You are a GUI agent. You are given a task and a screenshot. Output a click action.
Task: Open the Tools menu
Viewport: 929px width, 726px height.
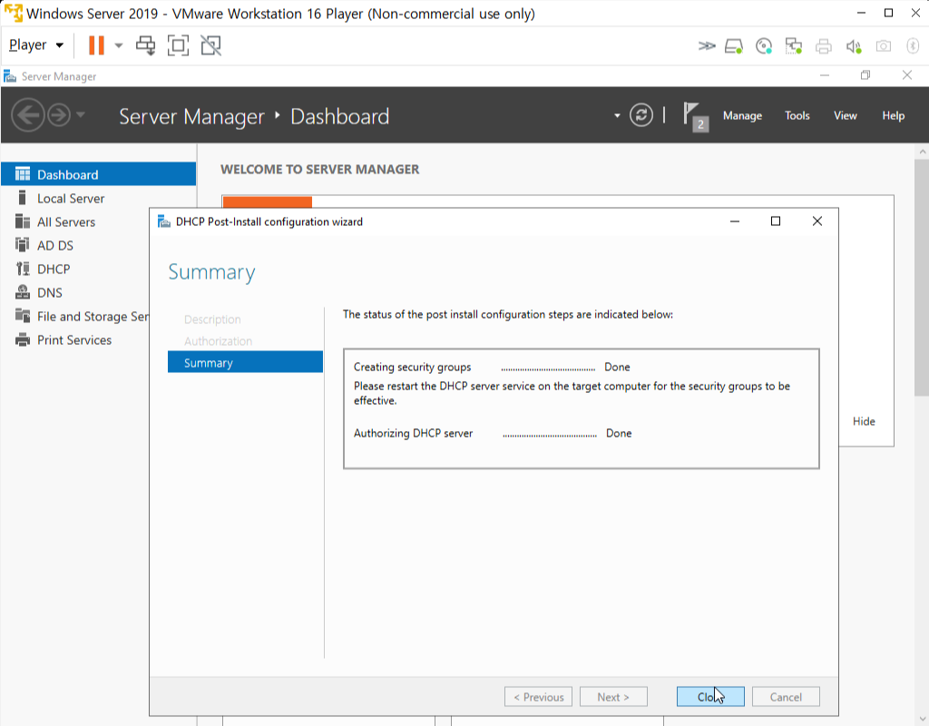[x=797, y=115]
